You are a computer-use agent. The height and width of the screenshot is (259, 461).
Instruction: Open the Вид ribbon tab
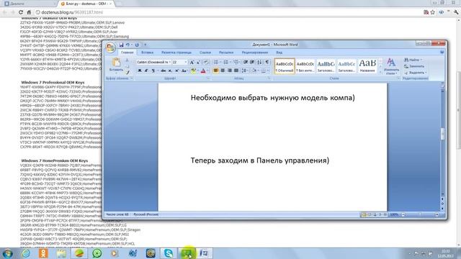pyautogui.click(x=279, y=53)
